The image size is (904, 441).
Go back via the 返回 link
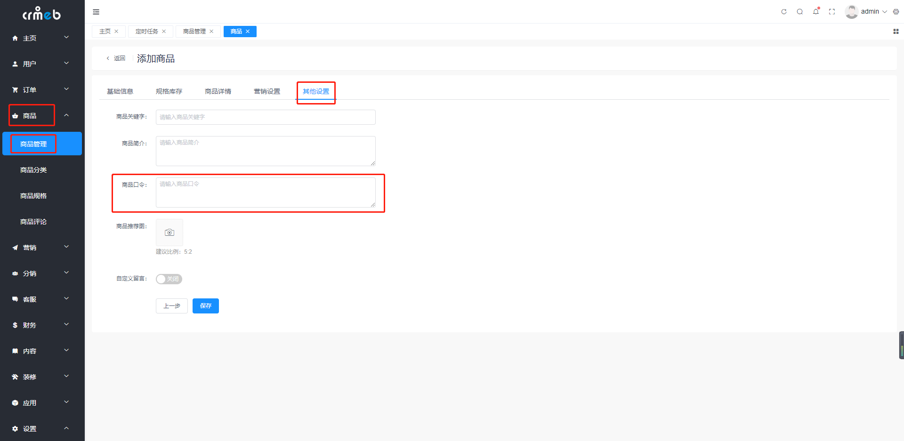[x=116, y=58]
